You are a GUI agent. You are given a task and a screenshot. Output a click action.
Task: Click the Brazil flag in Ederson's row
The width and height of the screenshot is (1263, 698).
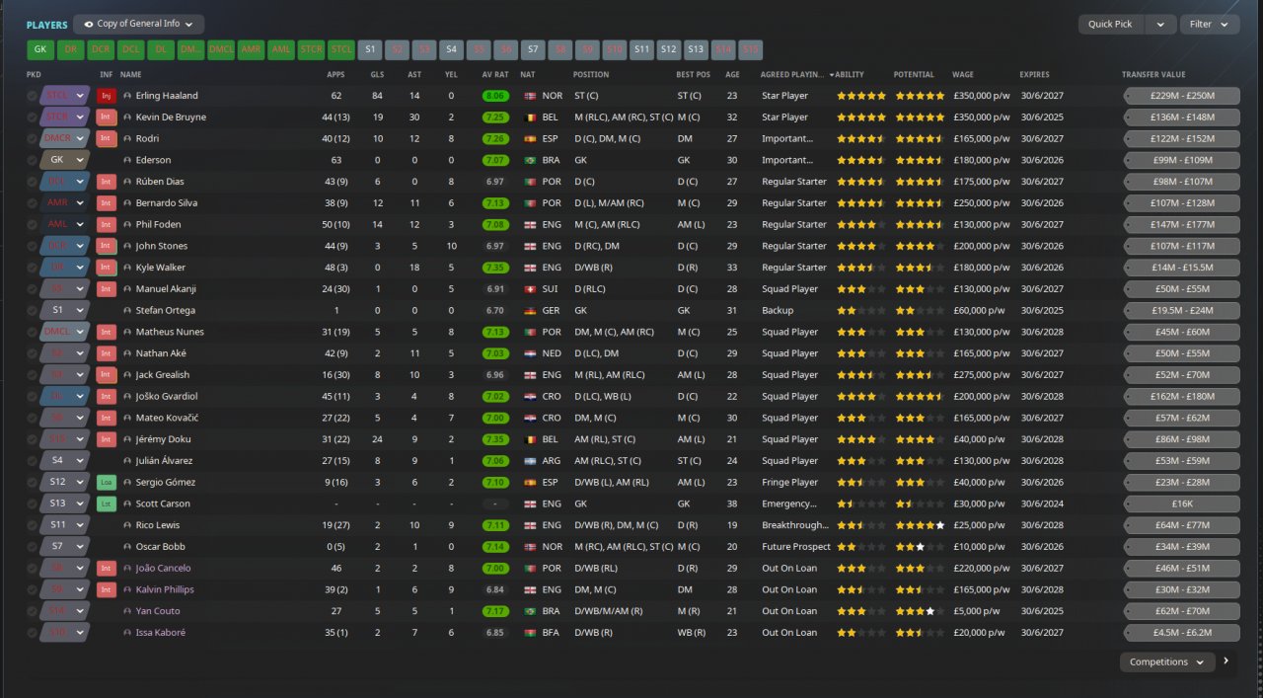531,160
